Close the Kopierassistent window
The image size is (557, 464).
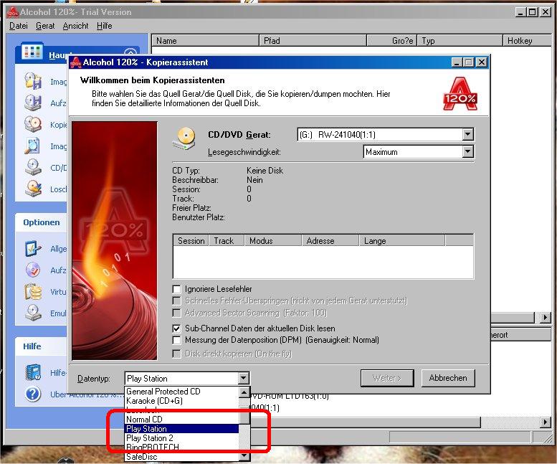click(481, 62)
